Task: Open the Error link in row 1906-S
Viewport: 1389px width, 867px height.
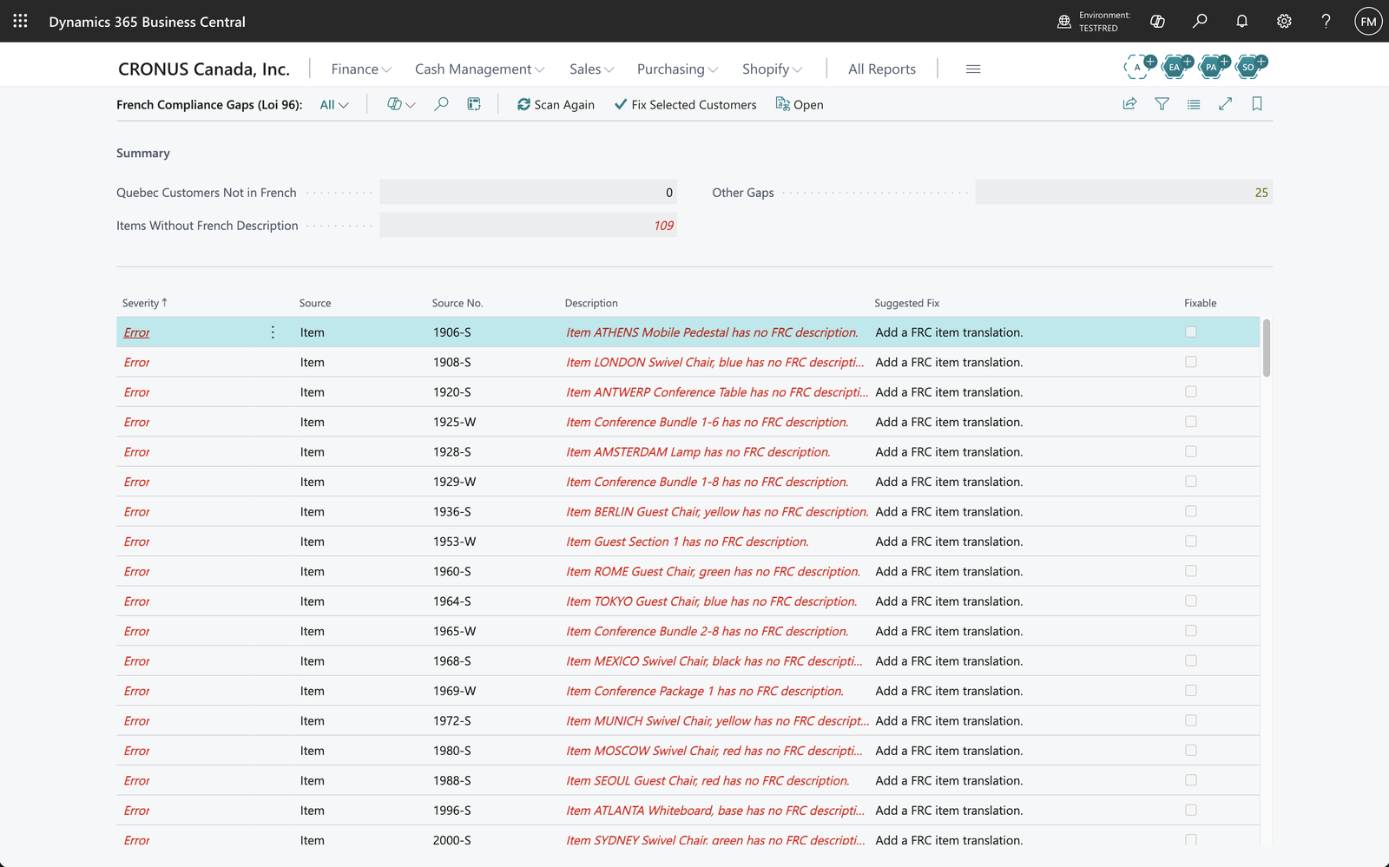Action: (x=136, y=332)
